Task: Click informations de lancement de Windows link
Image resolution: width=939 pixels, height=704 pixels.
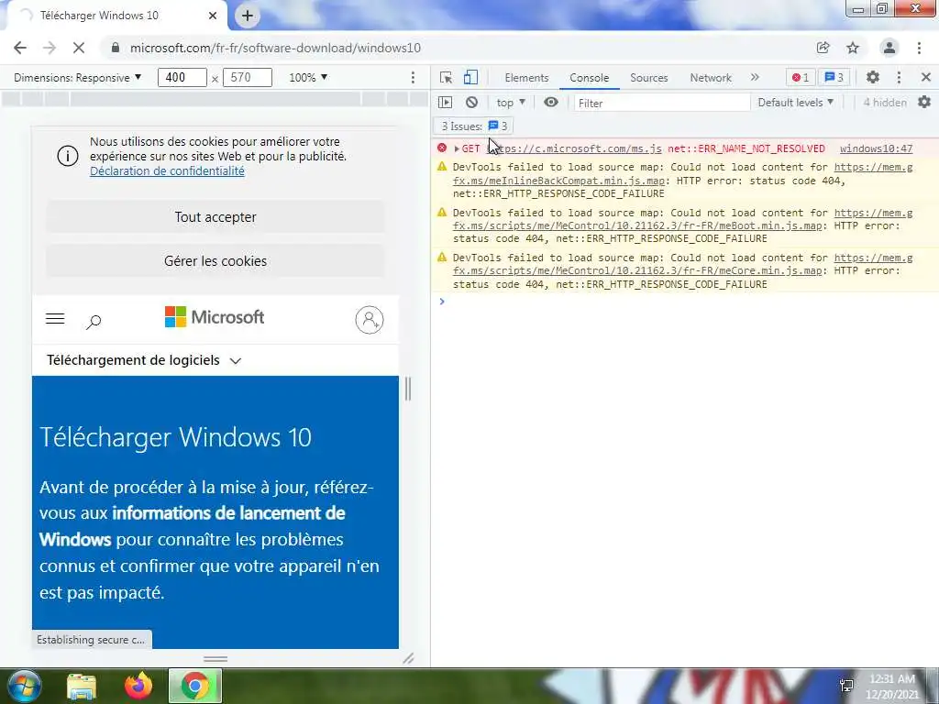Action: 193,526
